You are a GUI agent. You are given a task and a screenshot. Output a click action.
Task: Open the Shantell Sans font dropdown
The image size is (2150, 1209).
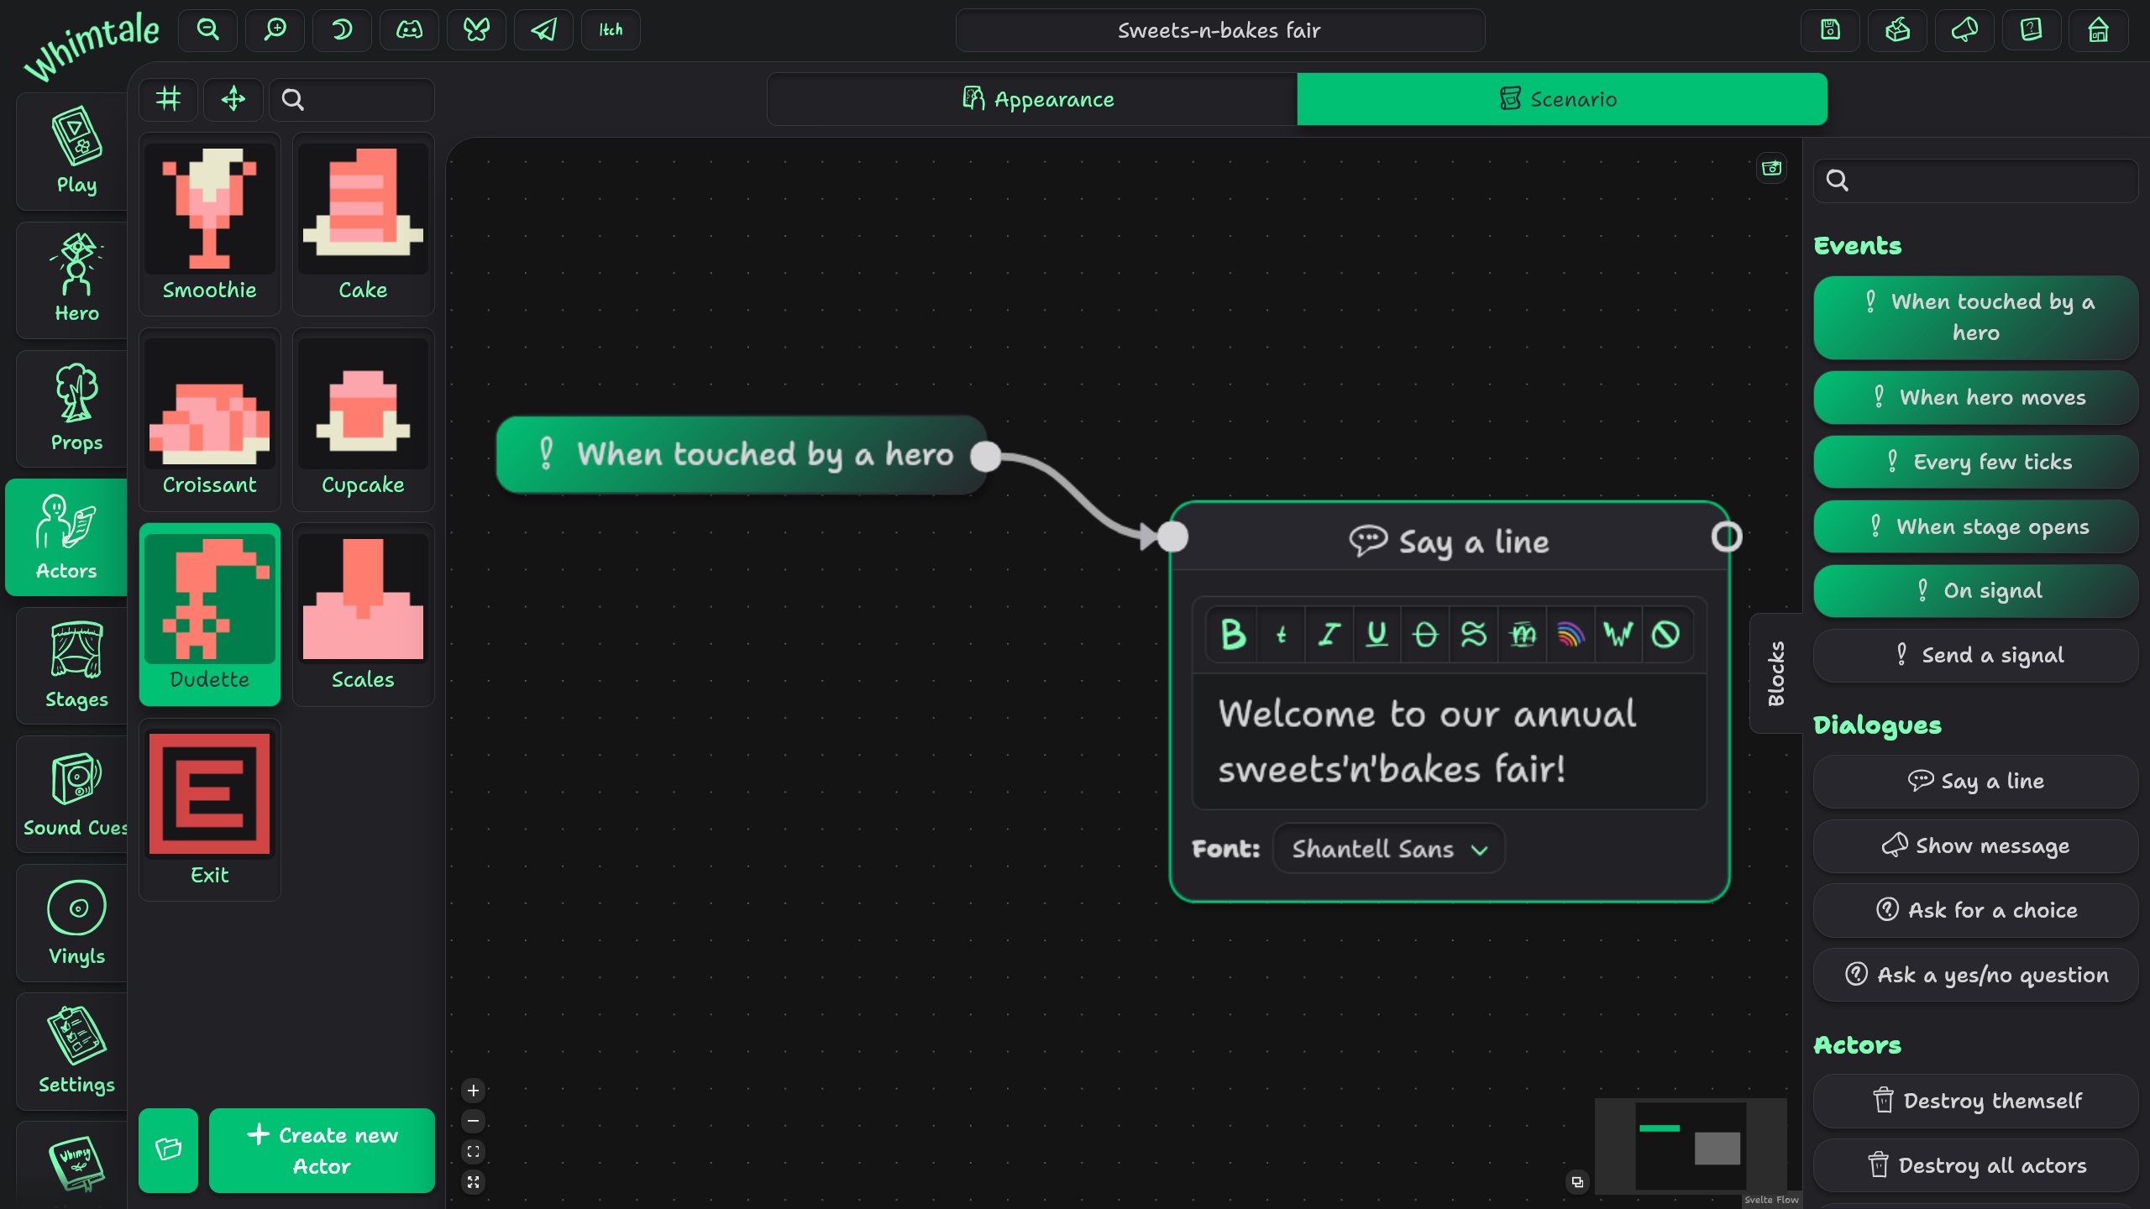[x=1388, y=849]
